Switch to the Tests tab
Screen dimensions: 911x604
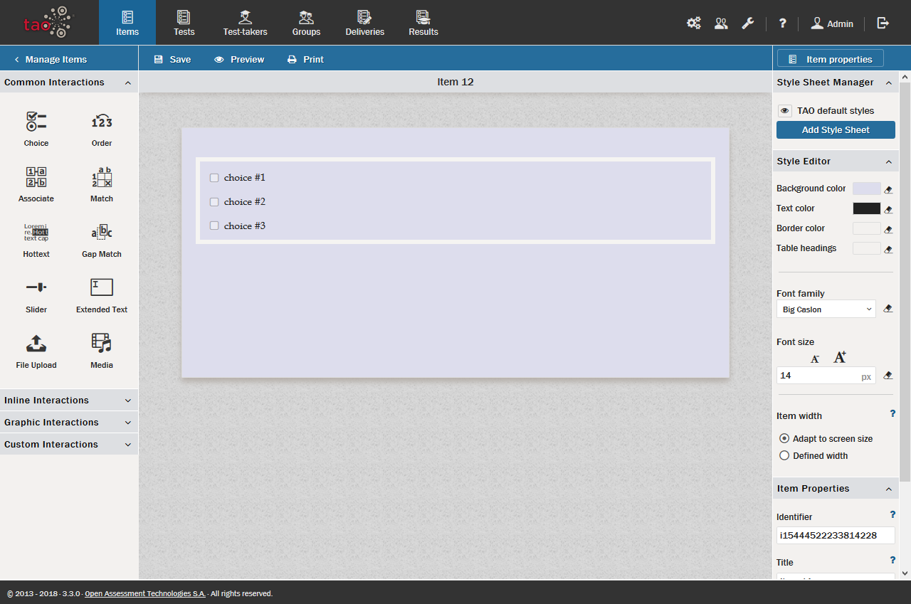tap(184, 23)
